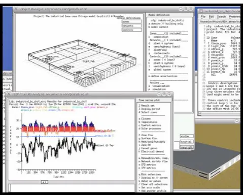The width and height of the screenshot is (243, 195).
Task: Choose '4 Select zones' option
Action: pos(148,112)
